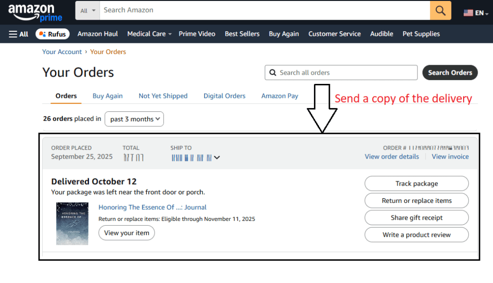Select the Digital Orders tab
This screenshot has width=493, height=283.
pos(224,96)
